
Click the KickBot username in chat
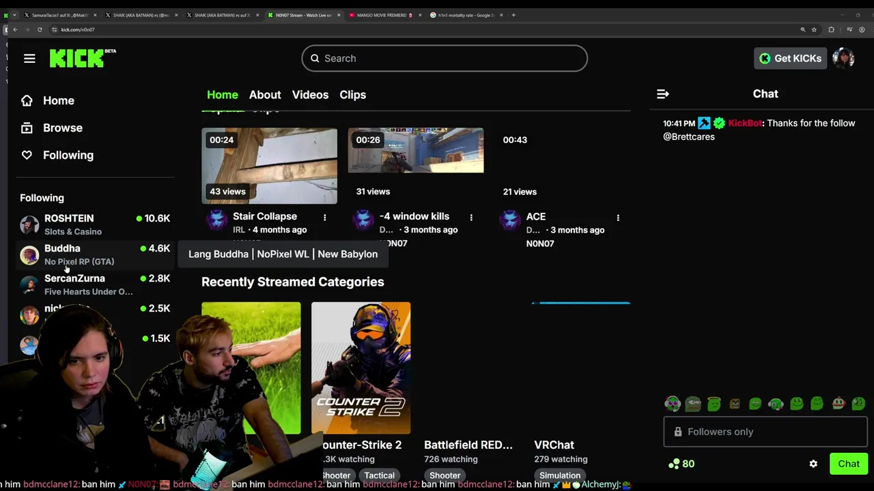tap(745, 123)
